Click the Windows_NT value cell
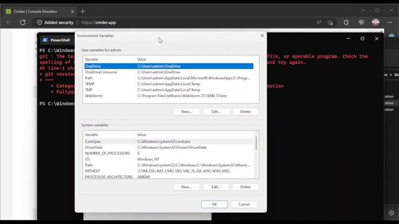Screen dimensions: 399x224 [x=148, y=159]
